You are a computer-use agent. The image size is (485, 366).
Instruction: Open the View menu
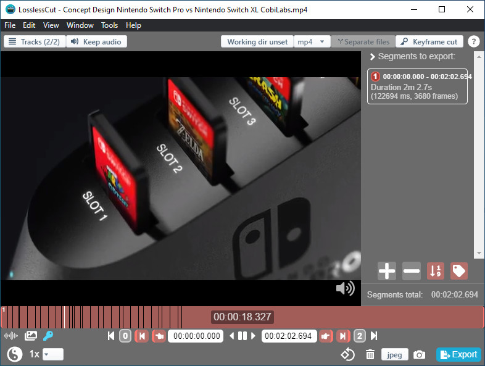51,25
